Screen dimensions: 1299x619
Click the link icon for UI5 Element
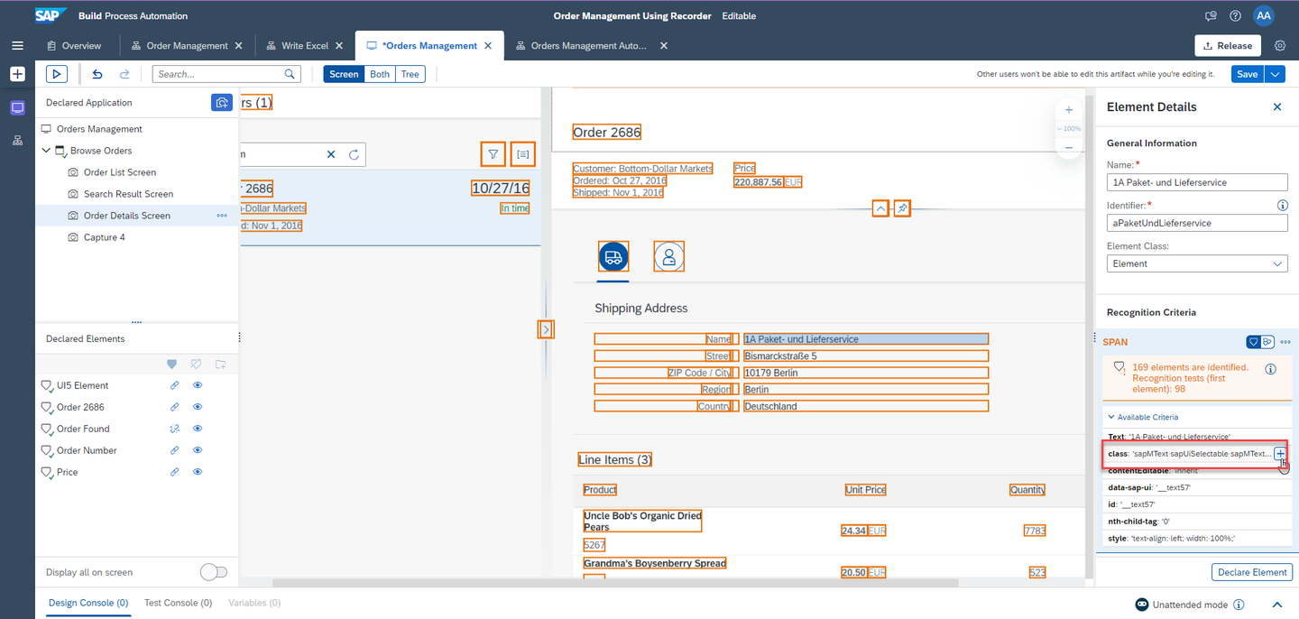[175, 385]
